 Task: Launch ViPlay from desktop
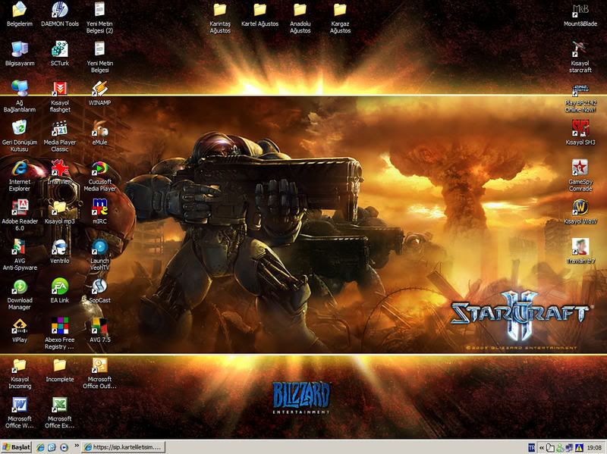click(x=20, y=330)
